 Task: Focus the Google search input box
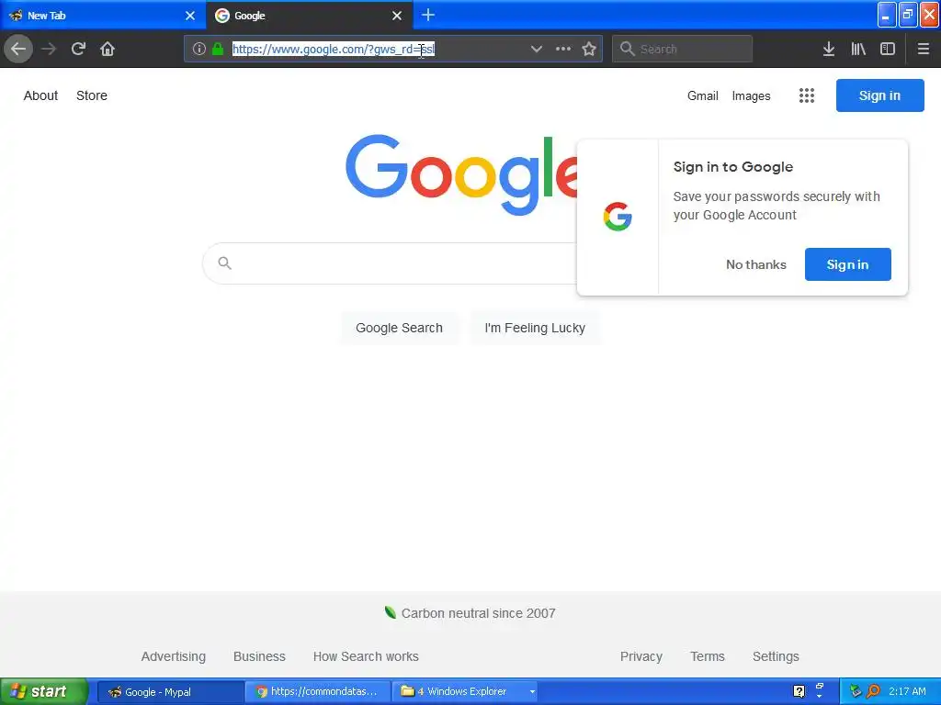click(x=390, y=263)
